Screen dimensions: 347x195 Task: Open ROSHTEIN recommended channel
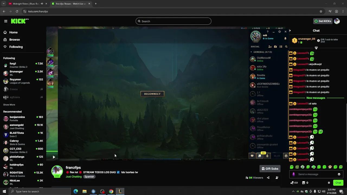coord(23,174)
